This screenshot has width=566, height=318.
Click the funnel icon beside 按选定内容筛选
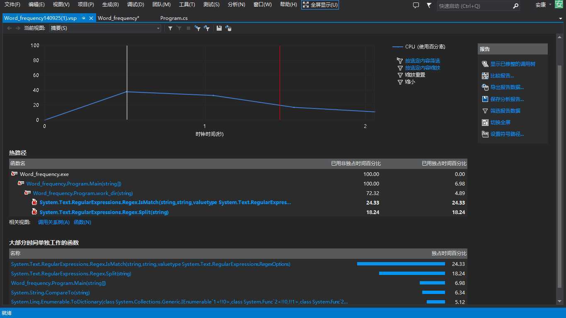point(400,61)
